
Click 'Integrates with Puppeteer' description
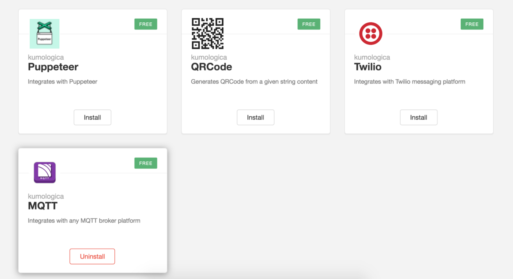(63, 82)
